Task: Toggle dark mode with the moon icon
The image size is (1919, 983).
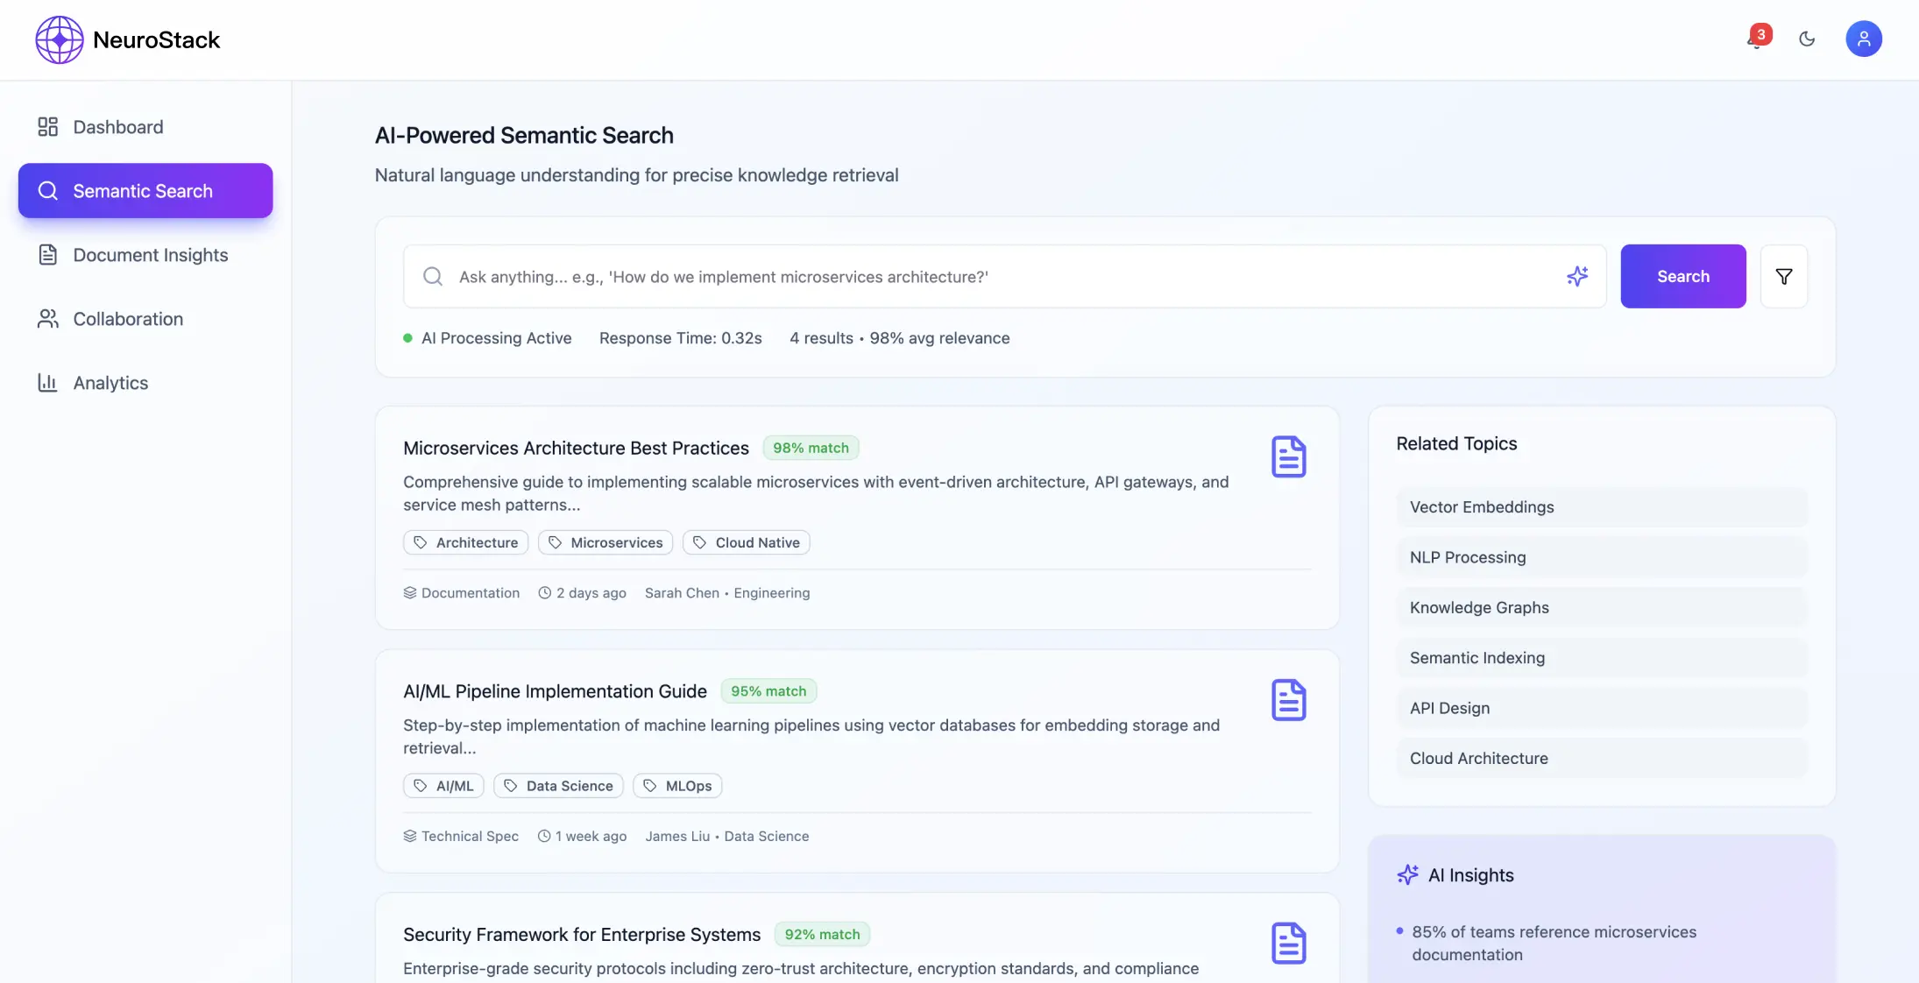Action: coord(1807,39)
